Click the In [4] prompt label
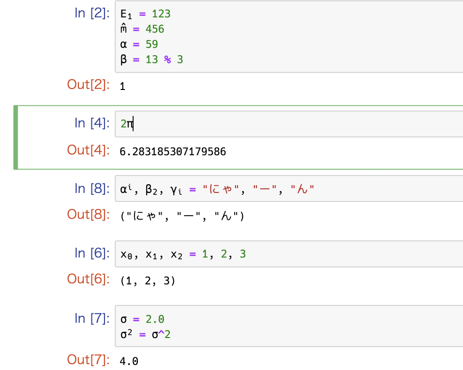Image resolution: width=463 pixels, height=370 pixels. pyautogui.click(x=92, y=123)
